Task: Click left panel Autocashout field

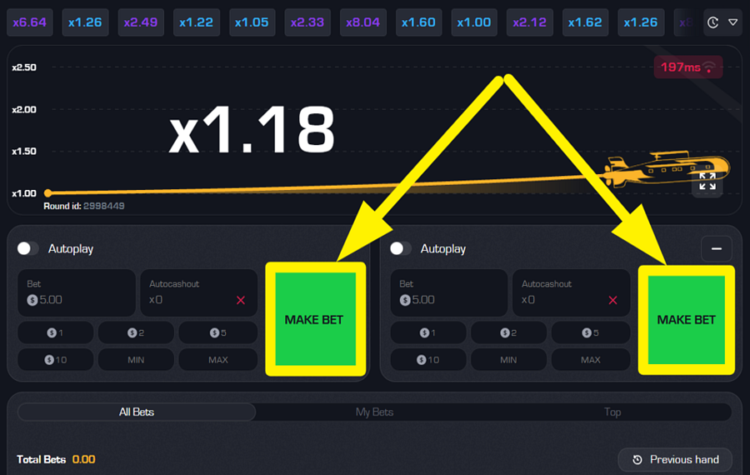Action: [x=199, y=292]
